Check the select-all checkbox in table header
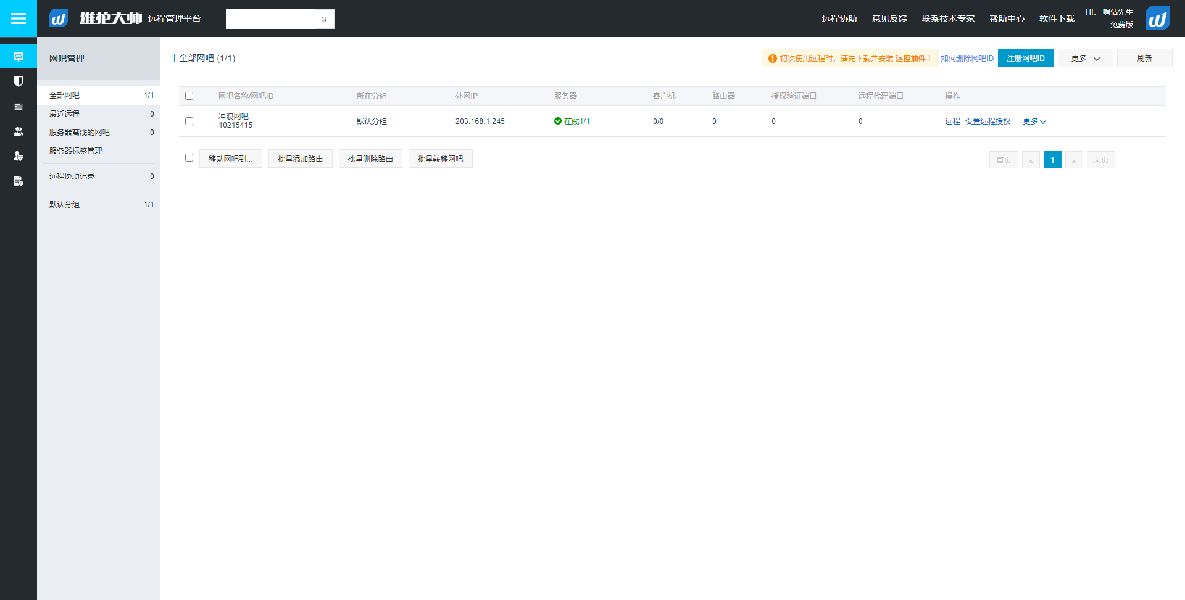 (189, 96)
